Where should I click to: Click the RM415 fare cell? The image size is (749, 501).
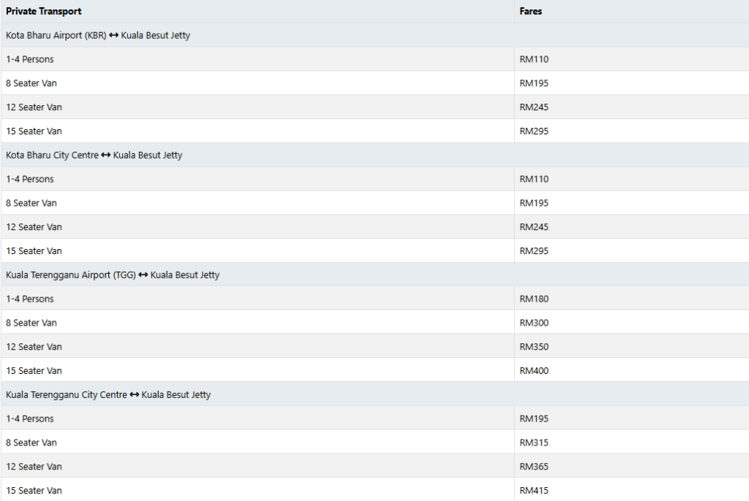[534, 491]
